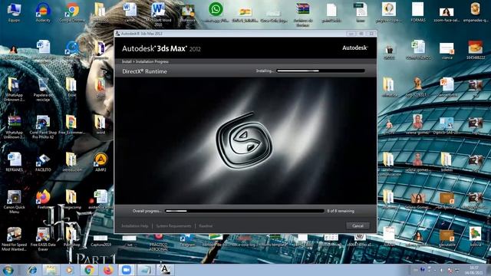Open the WinRAR archive desktop icon
The image size is (491, 276).
pos(303,15)
